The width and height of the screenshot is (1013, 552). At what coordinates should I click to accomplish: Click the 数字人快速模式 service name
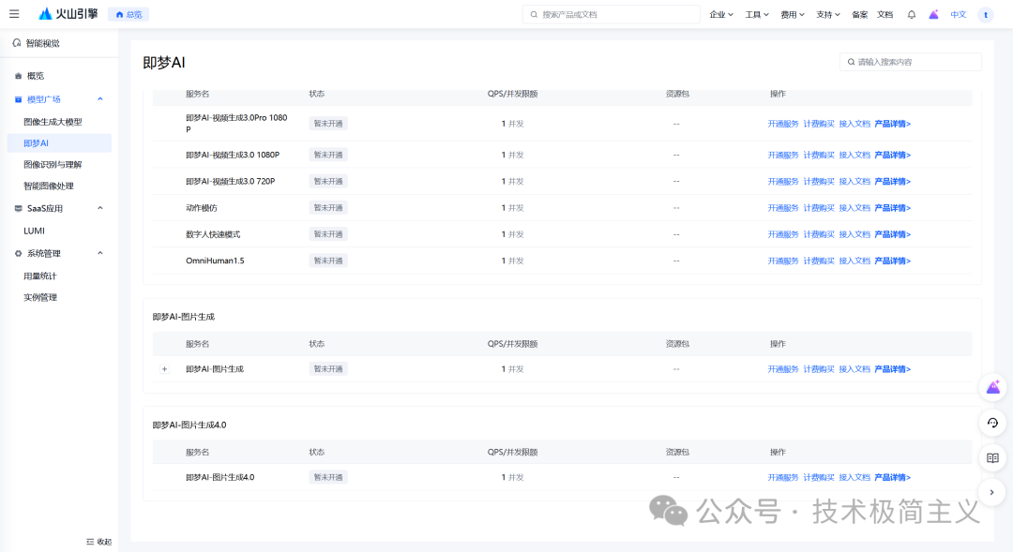[213, 234]
